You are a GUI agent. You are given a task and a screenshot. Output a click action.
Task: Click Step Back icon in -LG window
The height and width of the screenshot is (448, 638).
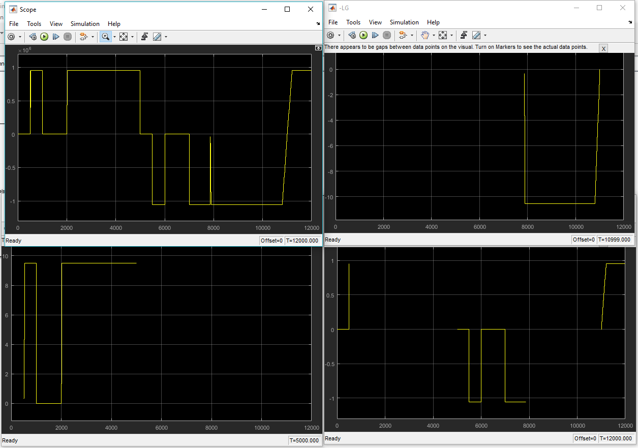pyautogui.click(x=352, y=35)
